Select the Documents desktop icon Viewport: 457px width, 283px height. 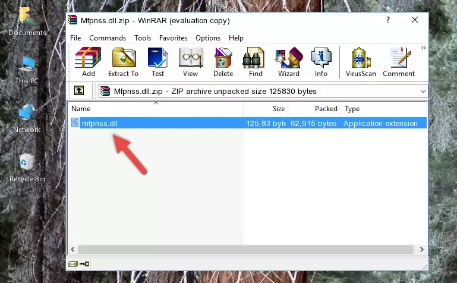(x=27, y=21)
